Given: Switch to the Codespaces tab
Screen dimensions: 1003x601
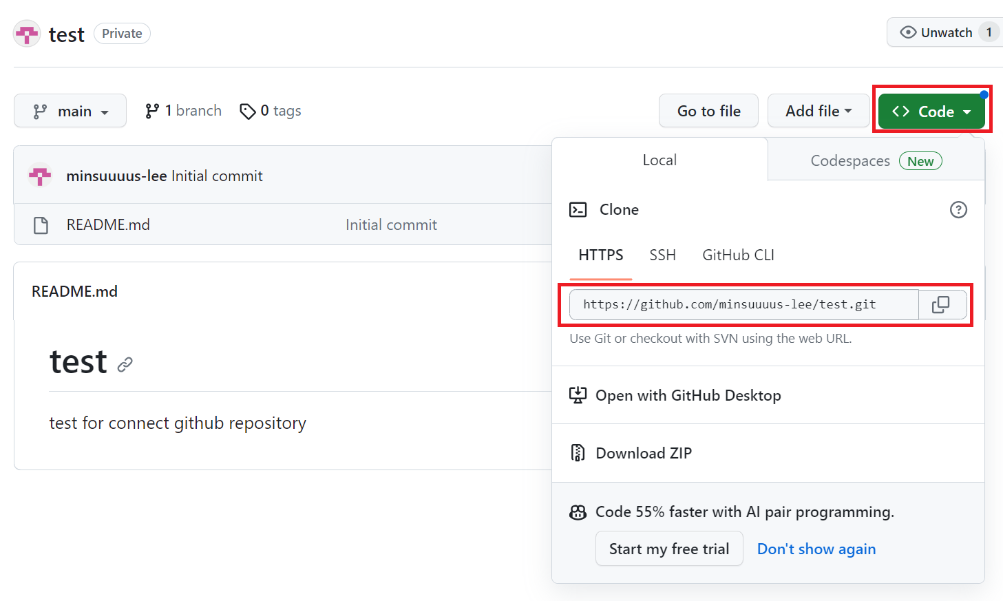Looking at the screenshot, I should (876, 160).
